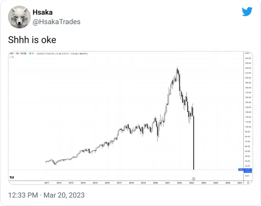261x206 pixels.
Task: Click the 2011 label on the time axis
Action: [47, 183]
